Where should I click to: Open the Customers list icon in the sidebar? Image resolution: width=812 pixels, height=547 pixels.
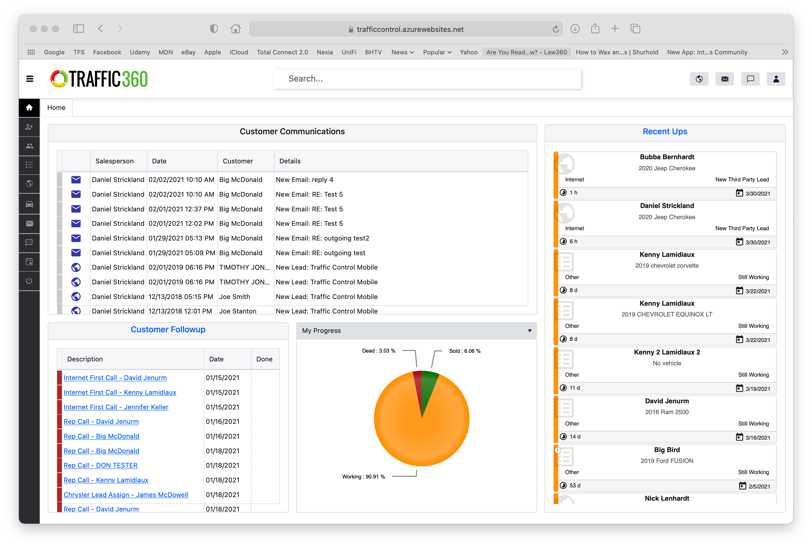pos(29,146)
